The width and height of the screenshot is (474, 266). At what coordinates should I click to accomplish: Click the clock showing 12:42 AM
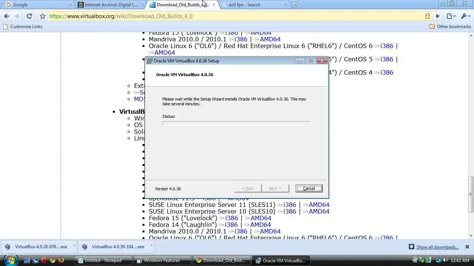tap(460, 260)
